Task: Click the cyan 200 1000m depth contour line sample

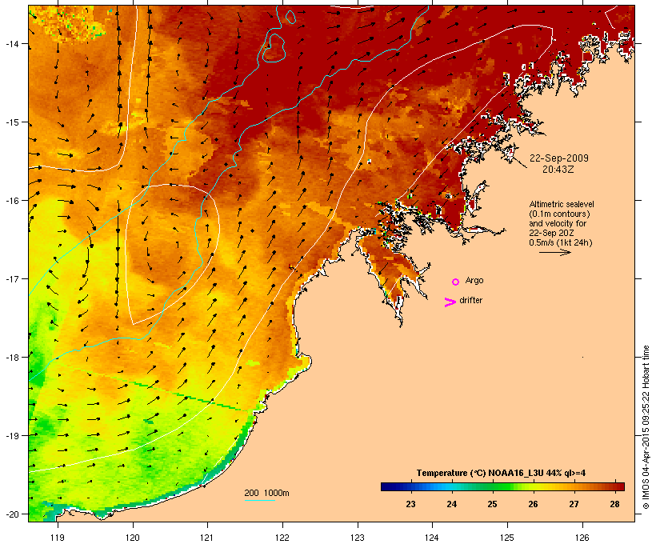Action: pos(259,500)
